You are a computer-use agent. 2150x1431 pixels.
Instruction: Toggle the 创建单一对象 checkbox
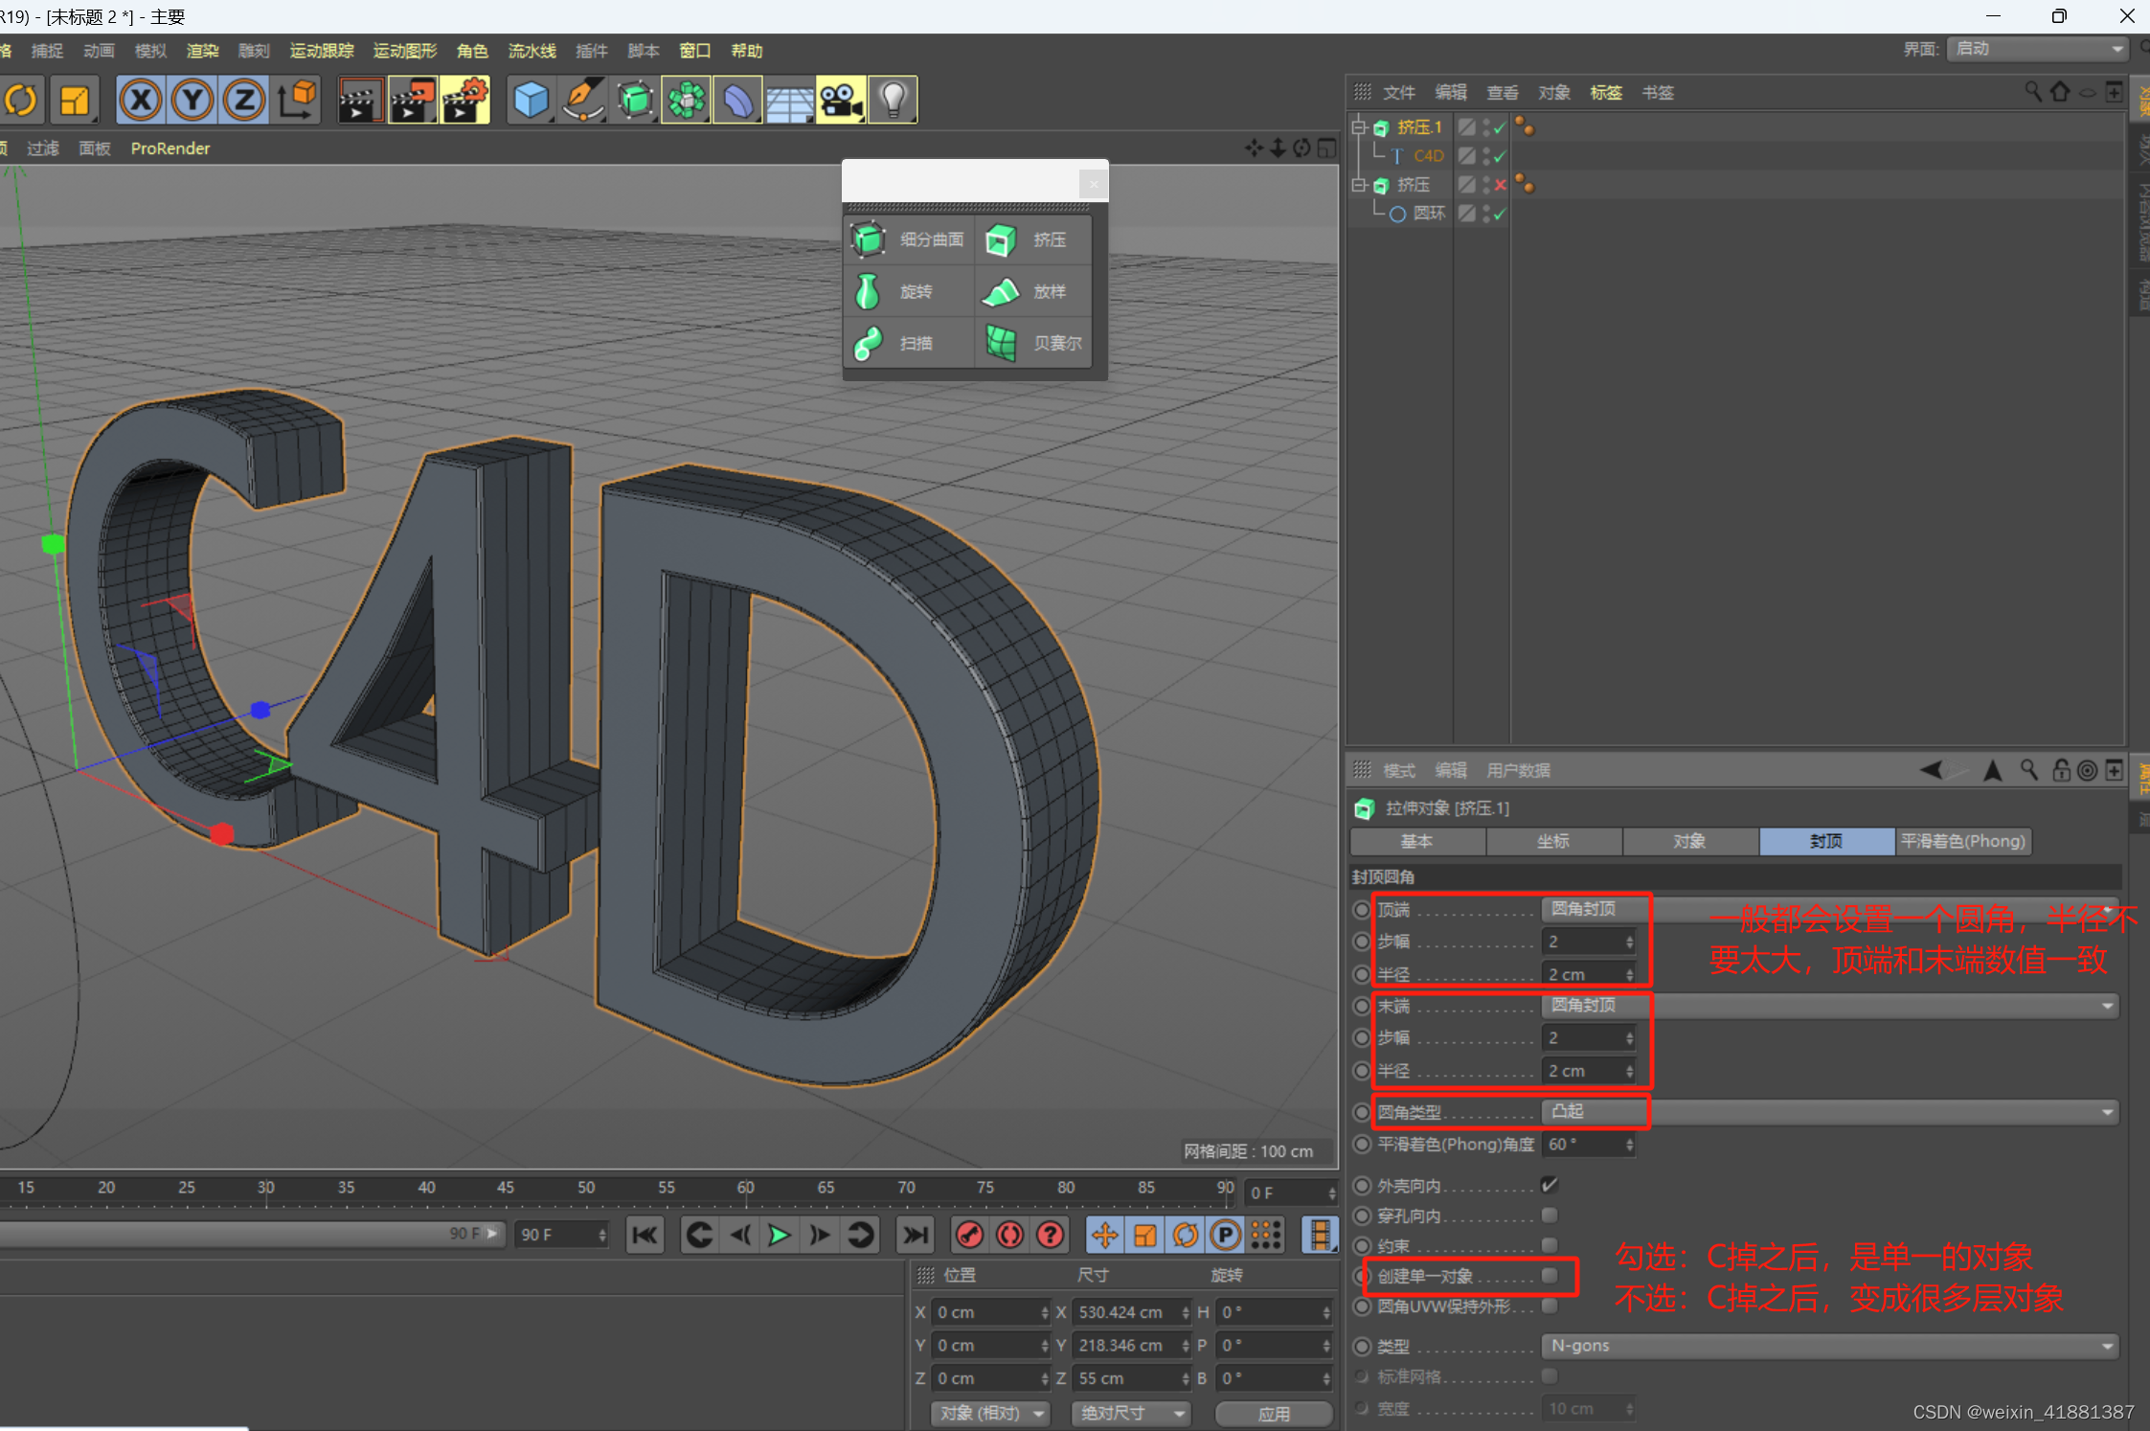[1550, 1276]
